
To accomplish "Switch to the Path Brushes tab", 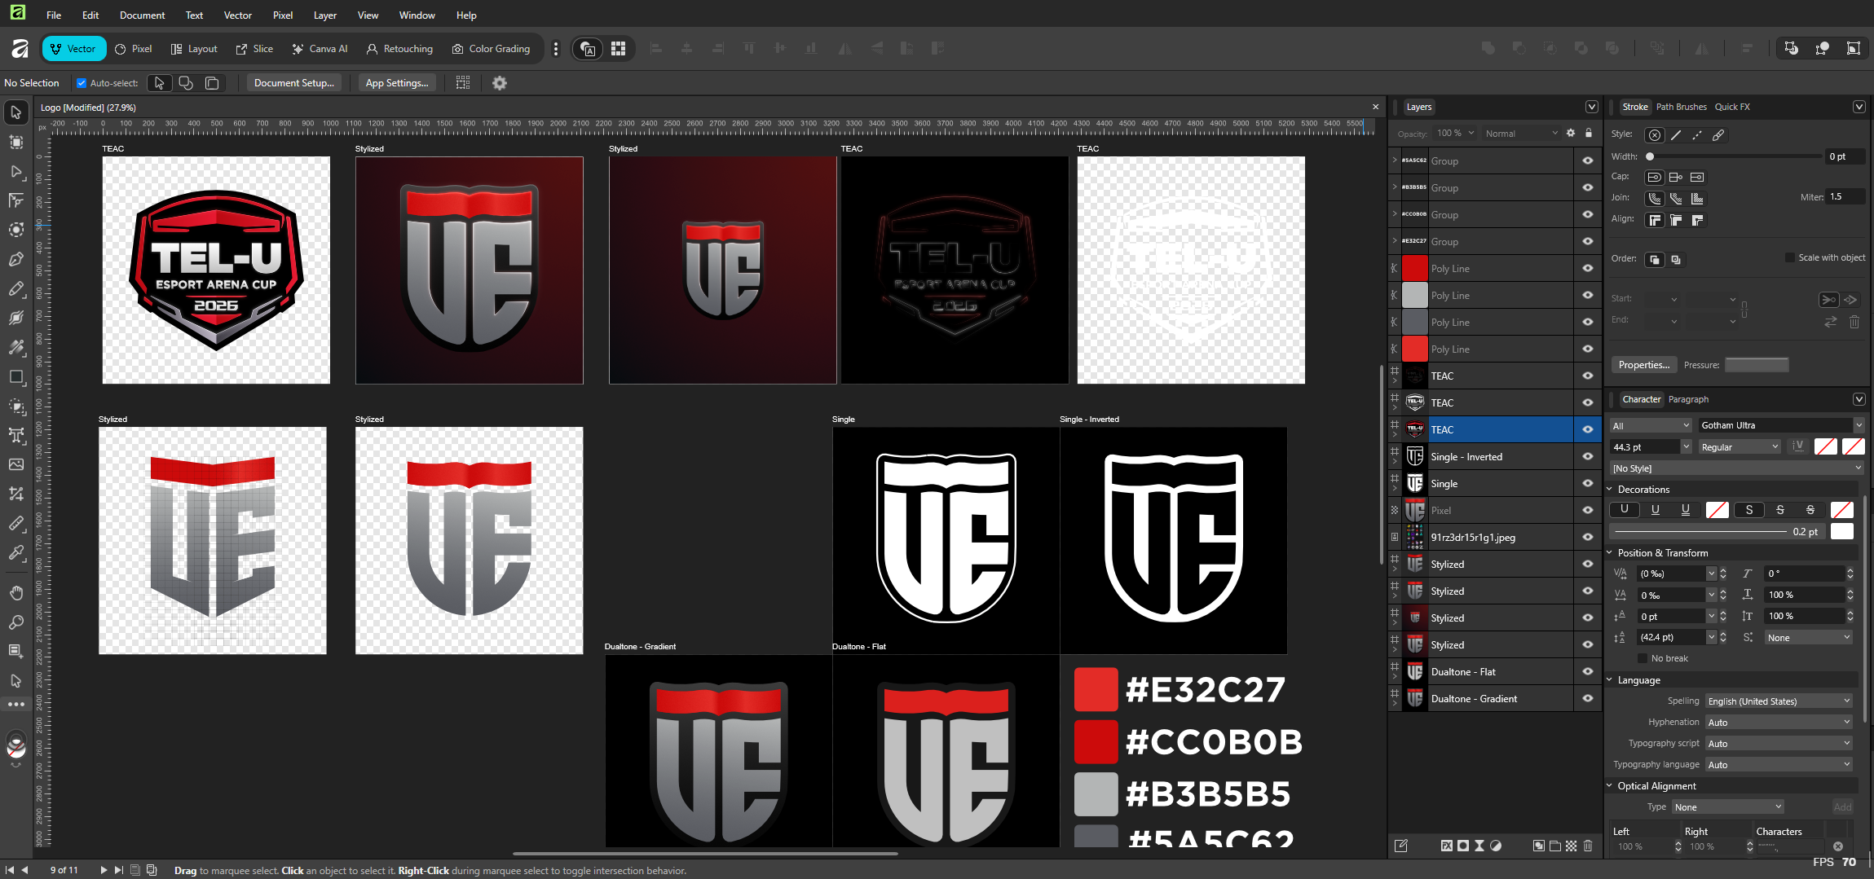I will [x=1681, y=107].
